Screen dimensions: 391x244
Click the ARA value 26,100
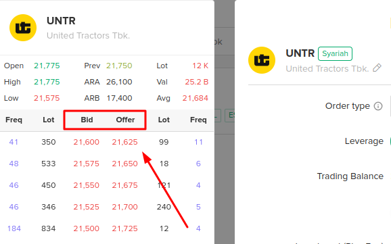(119, 82)
